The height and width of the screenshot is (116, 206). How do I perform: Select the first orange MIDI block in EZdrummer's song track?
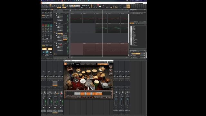point(82,94)
